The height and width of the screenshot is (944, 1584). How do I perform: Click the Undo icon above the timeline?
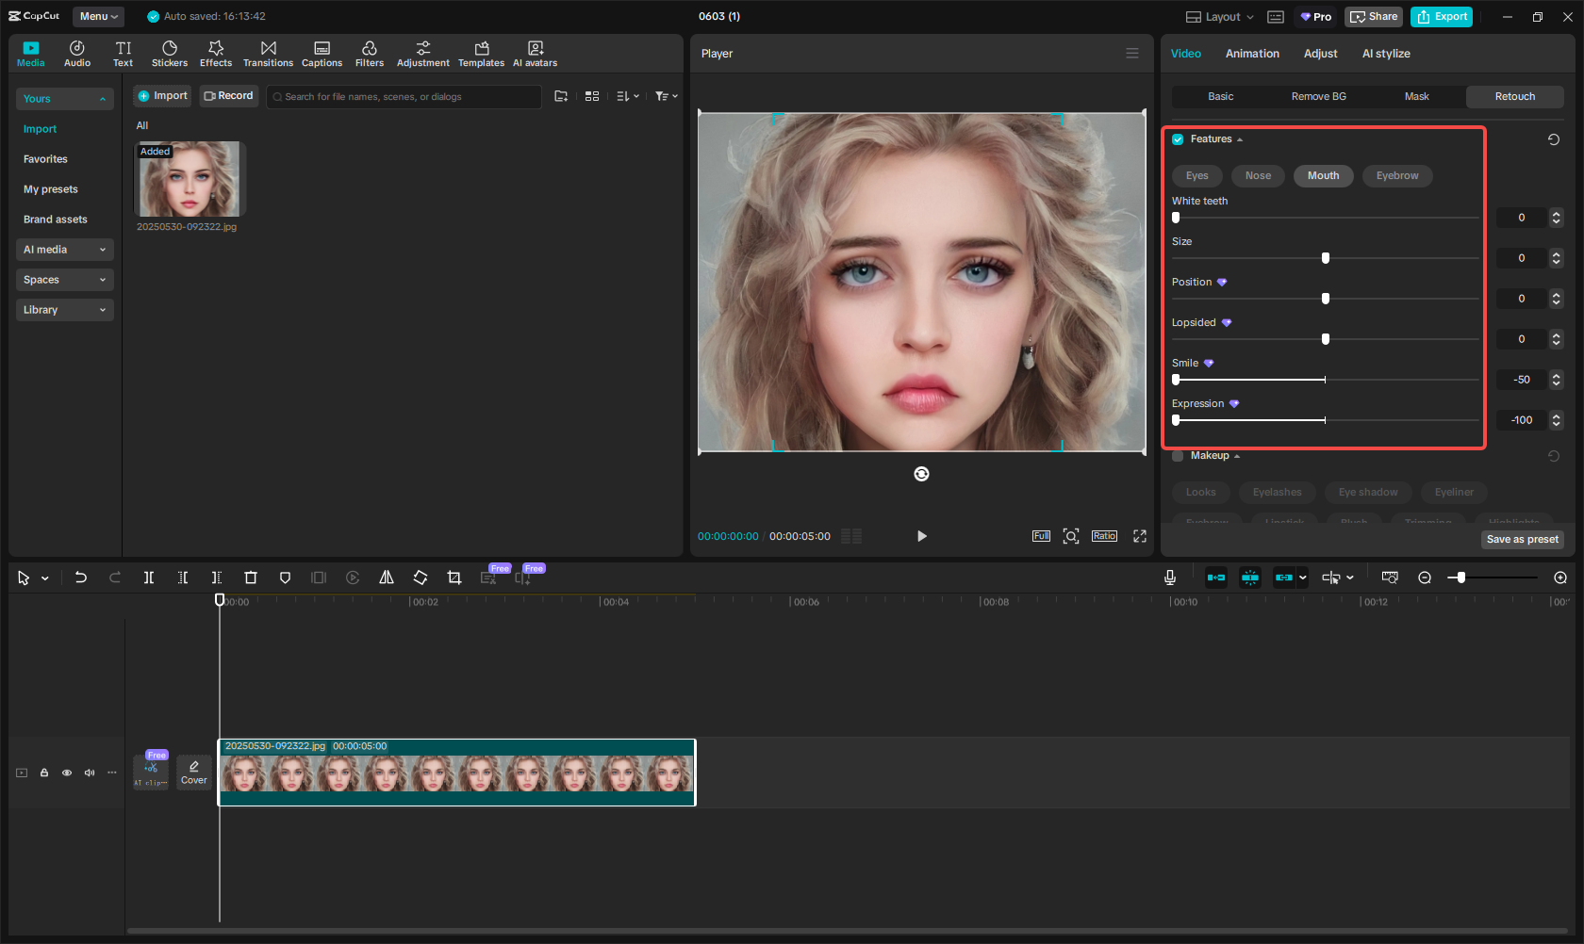tap(81, 578)
